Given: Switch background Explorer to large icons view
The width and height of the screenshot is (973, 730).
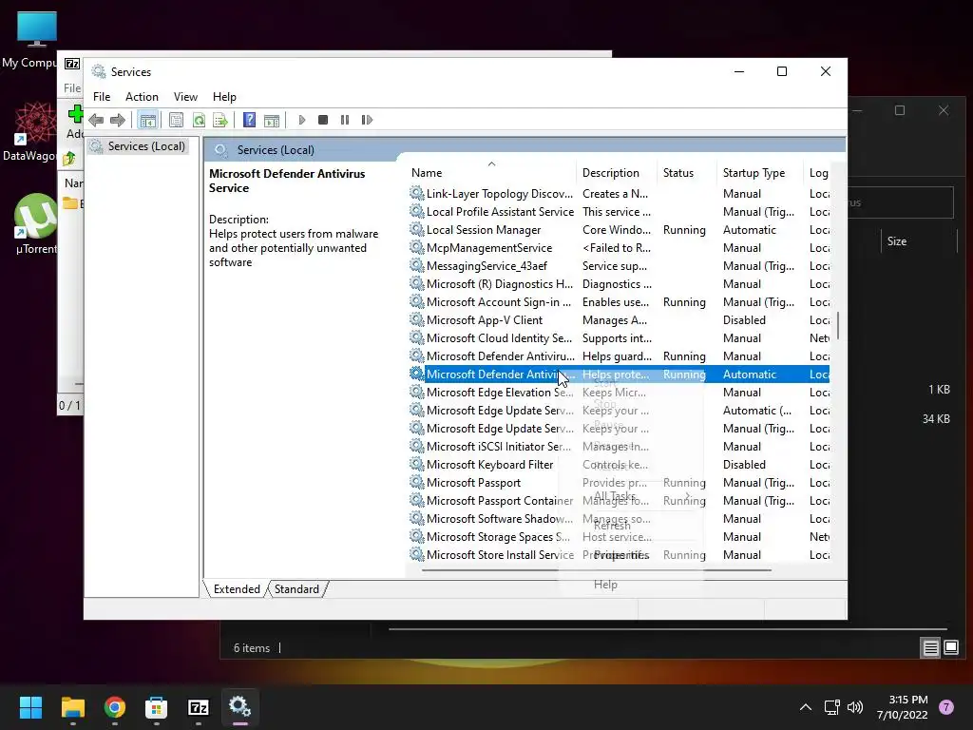Looking at the screenshot, I should pyautogui.click(x=951, y=648).
